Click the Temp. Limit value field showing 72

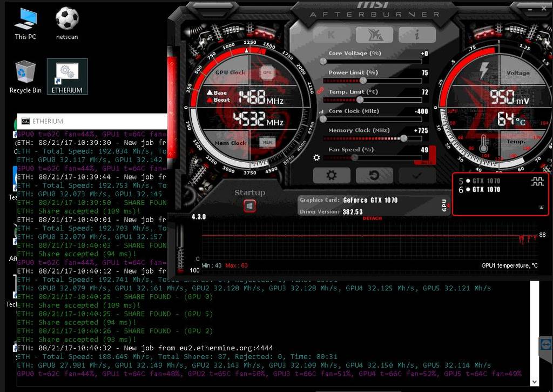(424, 92)
